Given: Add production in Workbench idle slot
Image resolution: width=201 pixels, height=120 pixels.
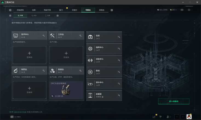Looking at the screenshot, I should (x=66, y=55).
